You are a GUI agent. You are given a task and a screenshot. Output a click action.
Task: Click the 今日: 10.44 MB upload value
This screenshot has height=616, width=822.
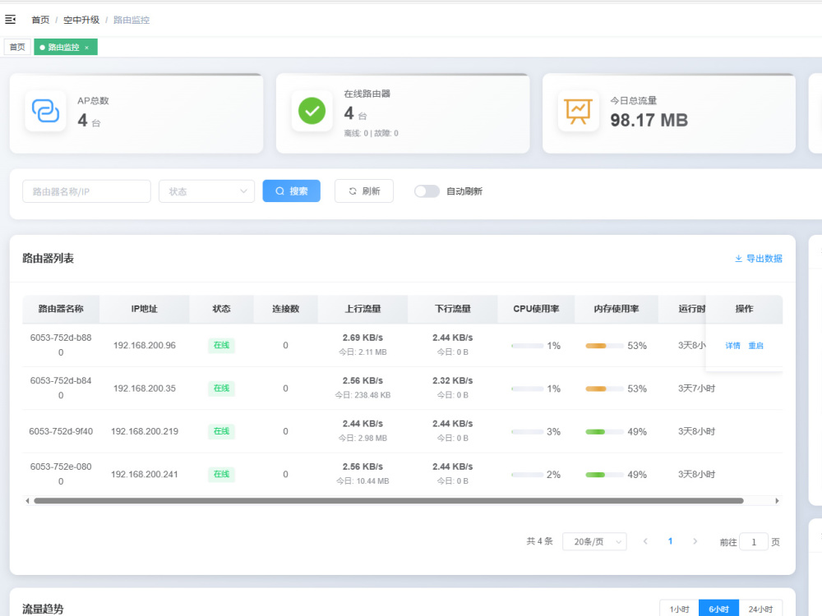pos(363,480)
